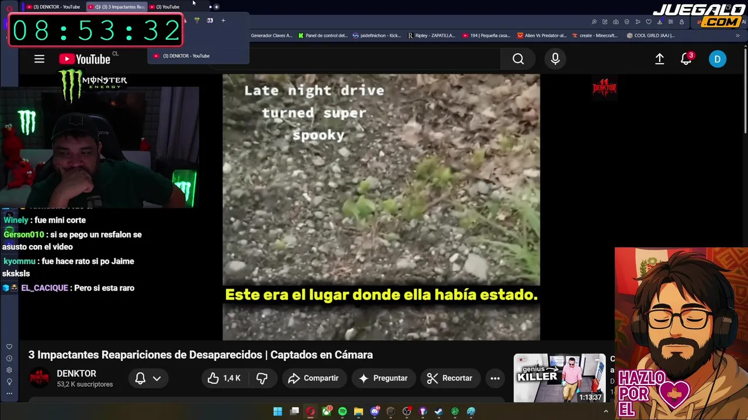The image size is (748, 420).
Task: Open the Xbox app from taskbar
Action: pos(327,411)
